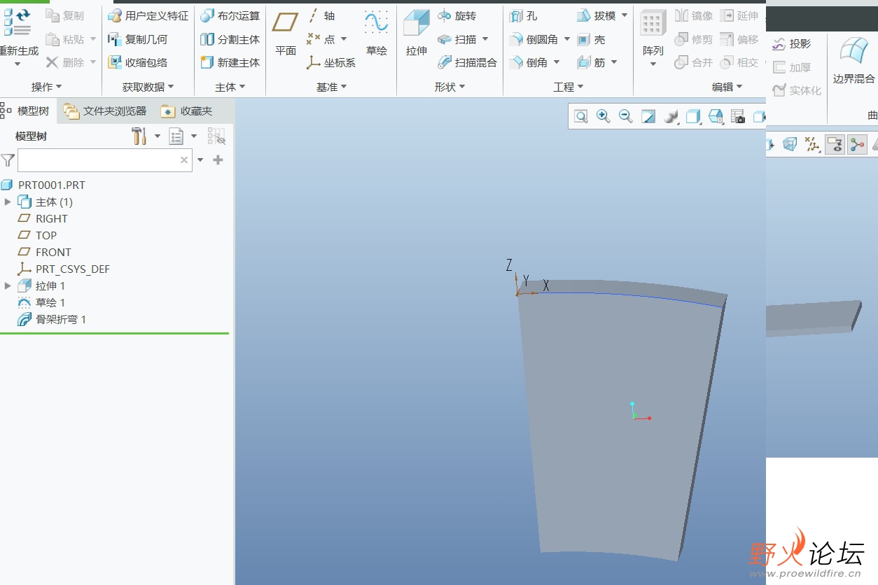Select the 用户定义特征 tool

point(148,15)
